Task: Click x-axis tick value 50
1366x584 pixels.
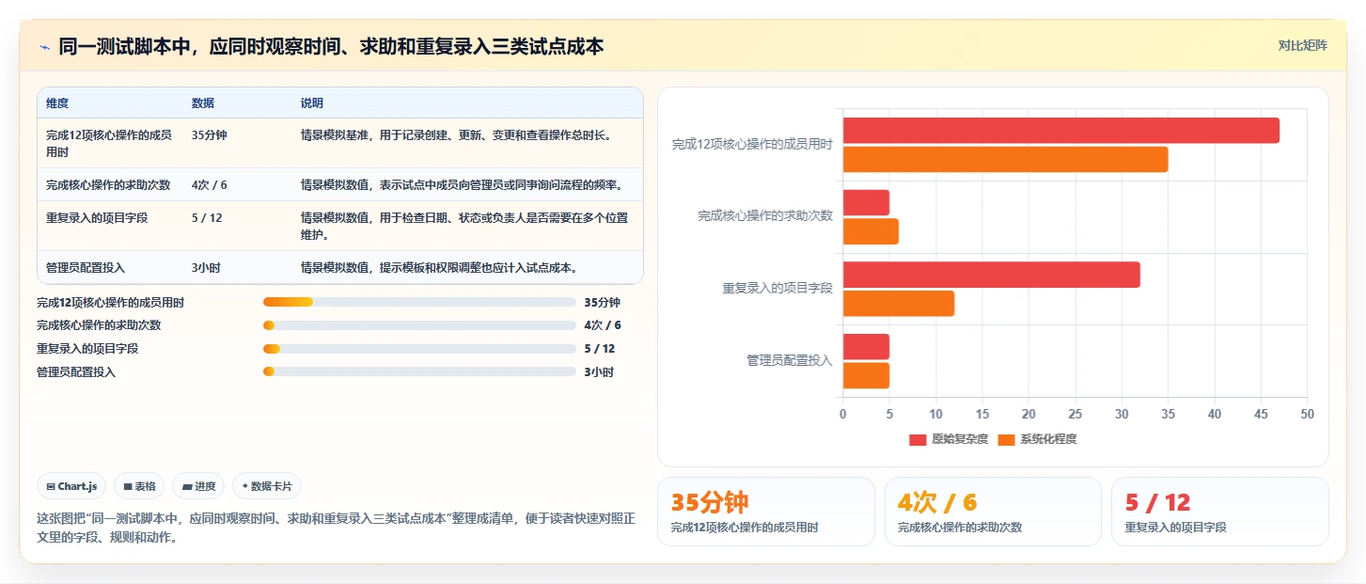Action: point(1307,414)
